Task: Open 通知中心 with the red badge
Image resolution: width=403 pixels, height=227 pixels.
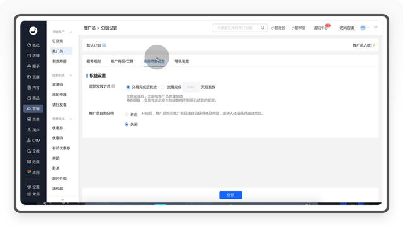Action: [321, 28]
